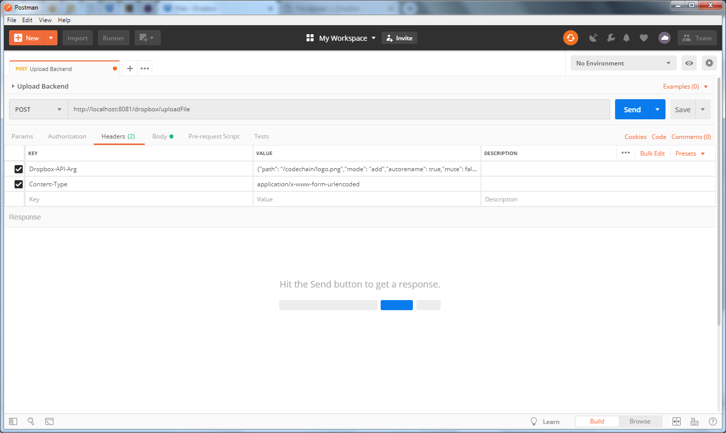This screenshot has width=726, height=433.
Task: Switch to two pane view icon
Action: (x=677, y=421)
